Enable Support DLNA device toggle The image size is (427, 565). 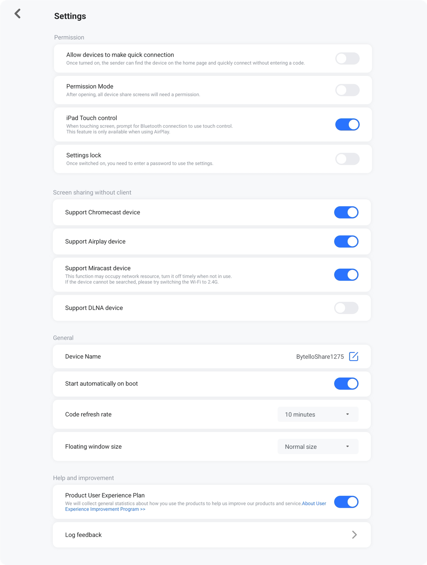[x=346, y=308]
